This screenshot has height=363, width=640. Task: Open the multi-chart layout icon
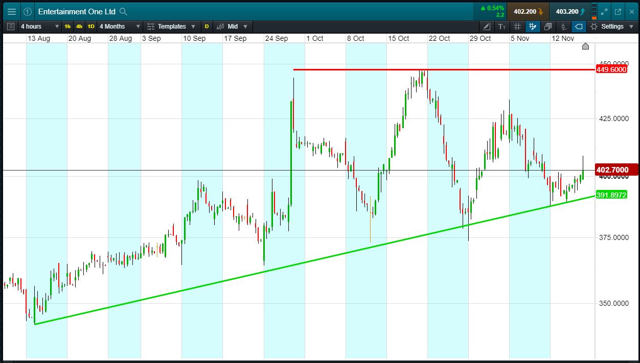[548, 27]
